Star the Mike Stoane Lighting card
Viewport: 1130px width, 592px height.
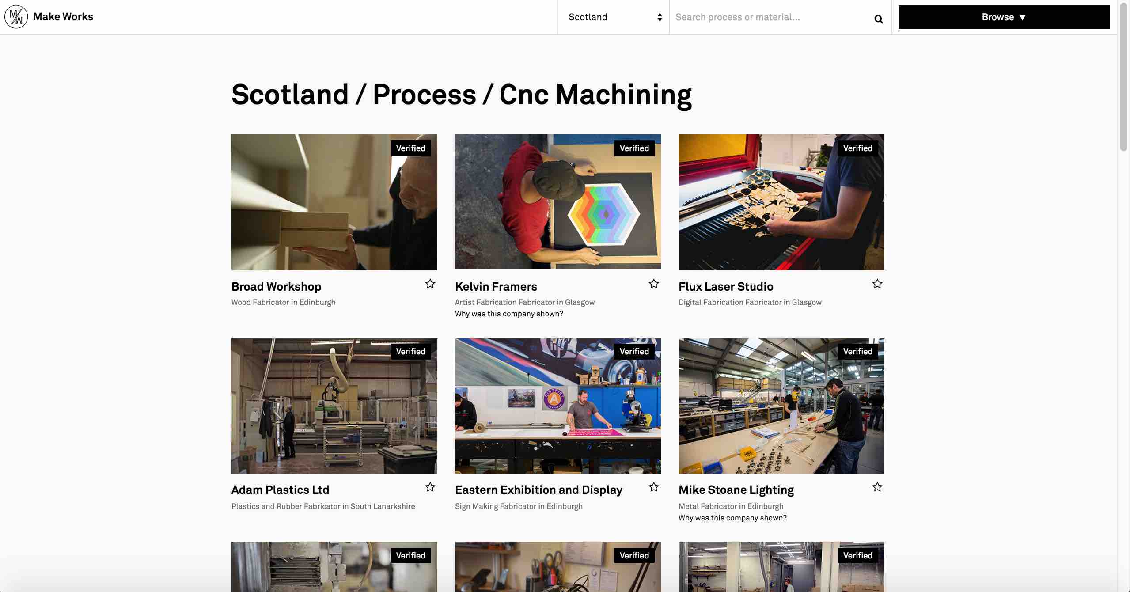click(877, 487)
